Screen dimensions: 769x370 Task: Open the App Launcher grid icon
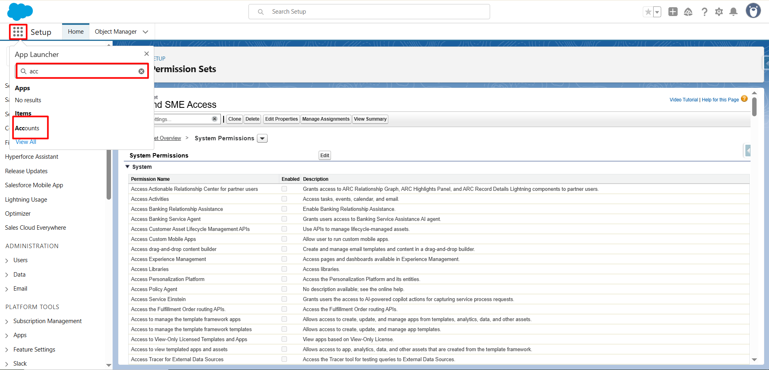click(x=18, y=32)
